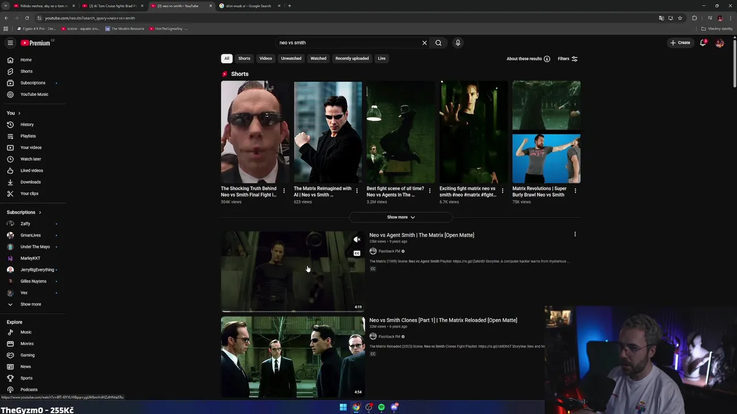The image size is (737, 414).
Task: Open the Neo vs Smith Clones thumbnail
Action: 292,356
